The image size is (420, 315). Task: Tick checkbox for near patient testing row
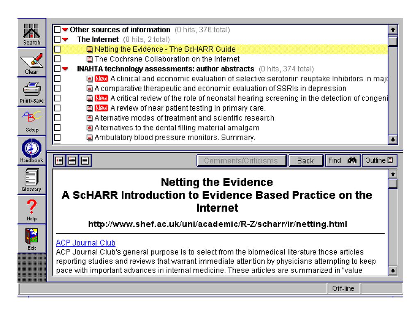57,108
